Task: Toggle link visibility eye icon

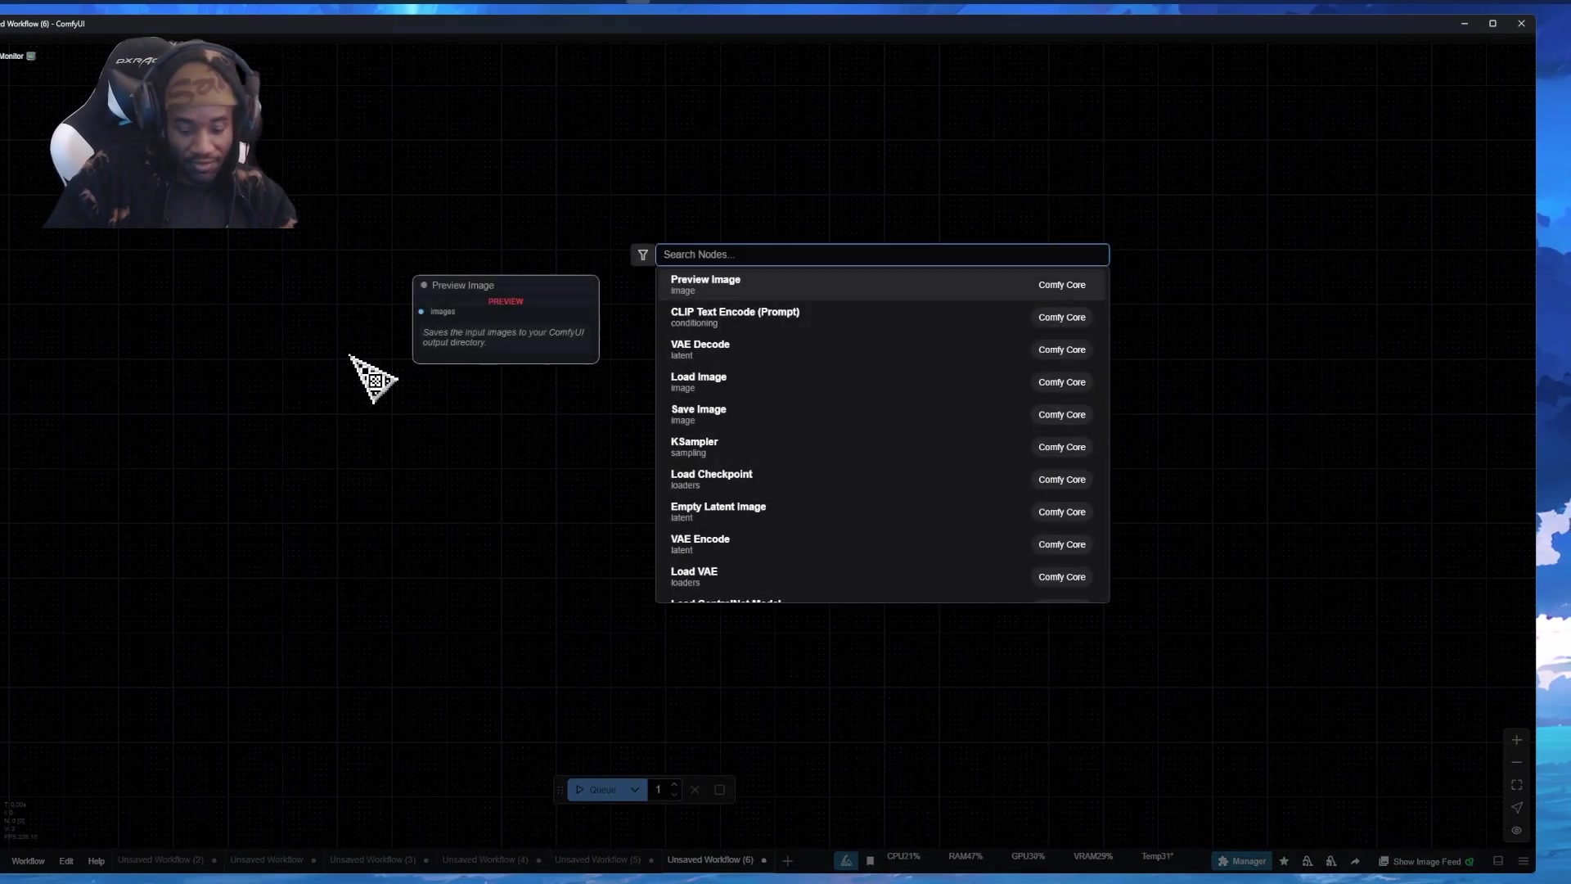Action: 1516,831
